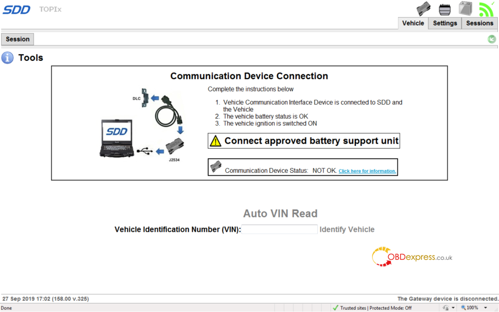Open the Vehicle tab
The height and width of the screenshot is (312, 499).
coord(413,23)
